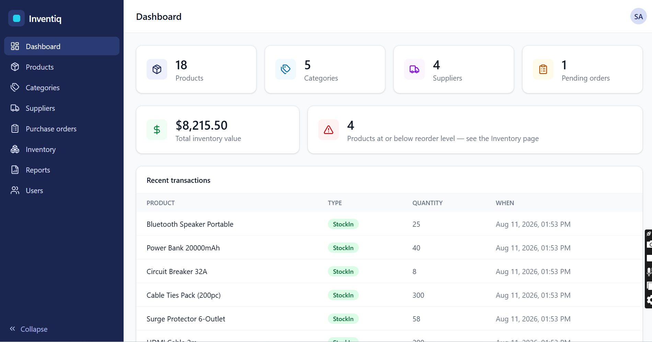This screenshot has width=652, height=342.
Task: Click the pin icon on floating side toolbar
Action: [x=649, y=234]
